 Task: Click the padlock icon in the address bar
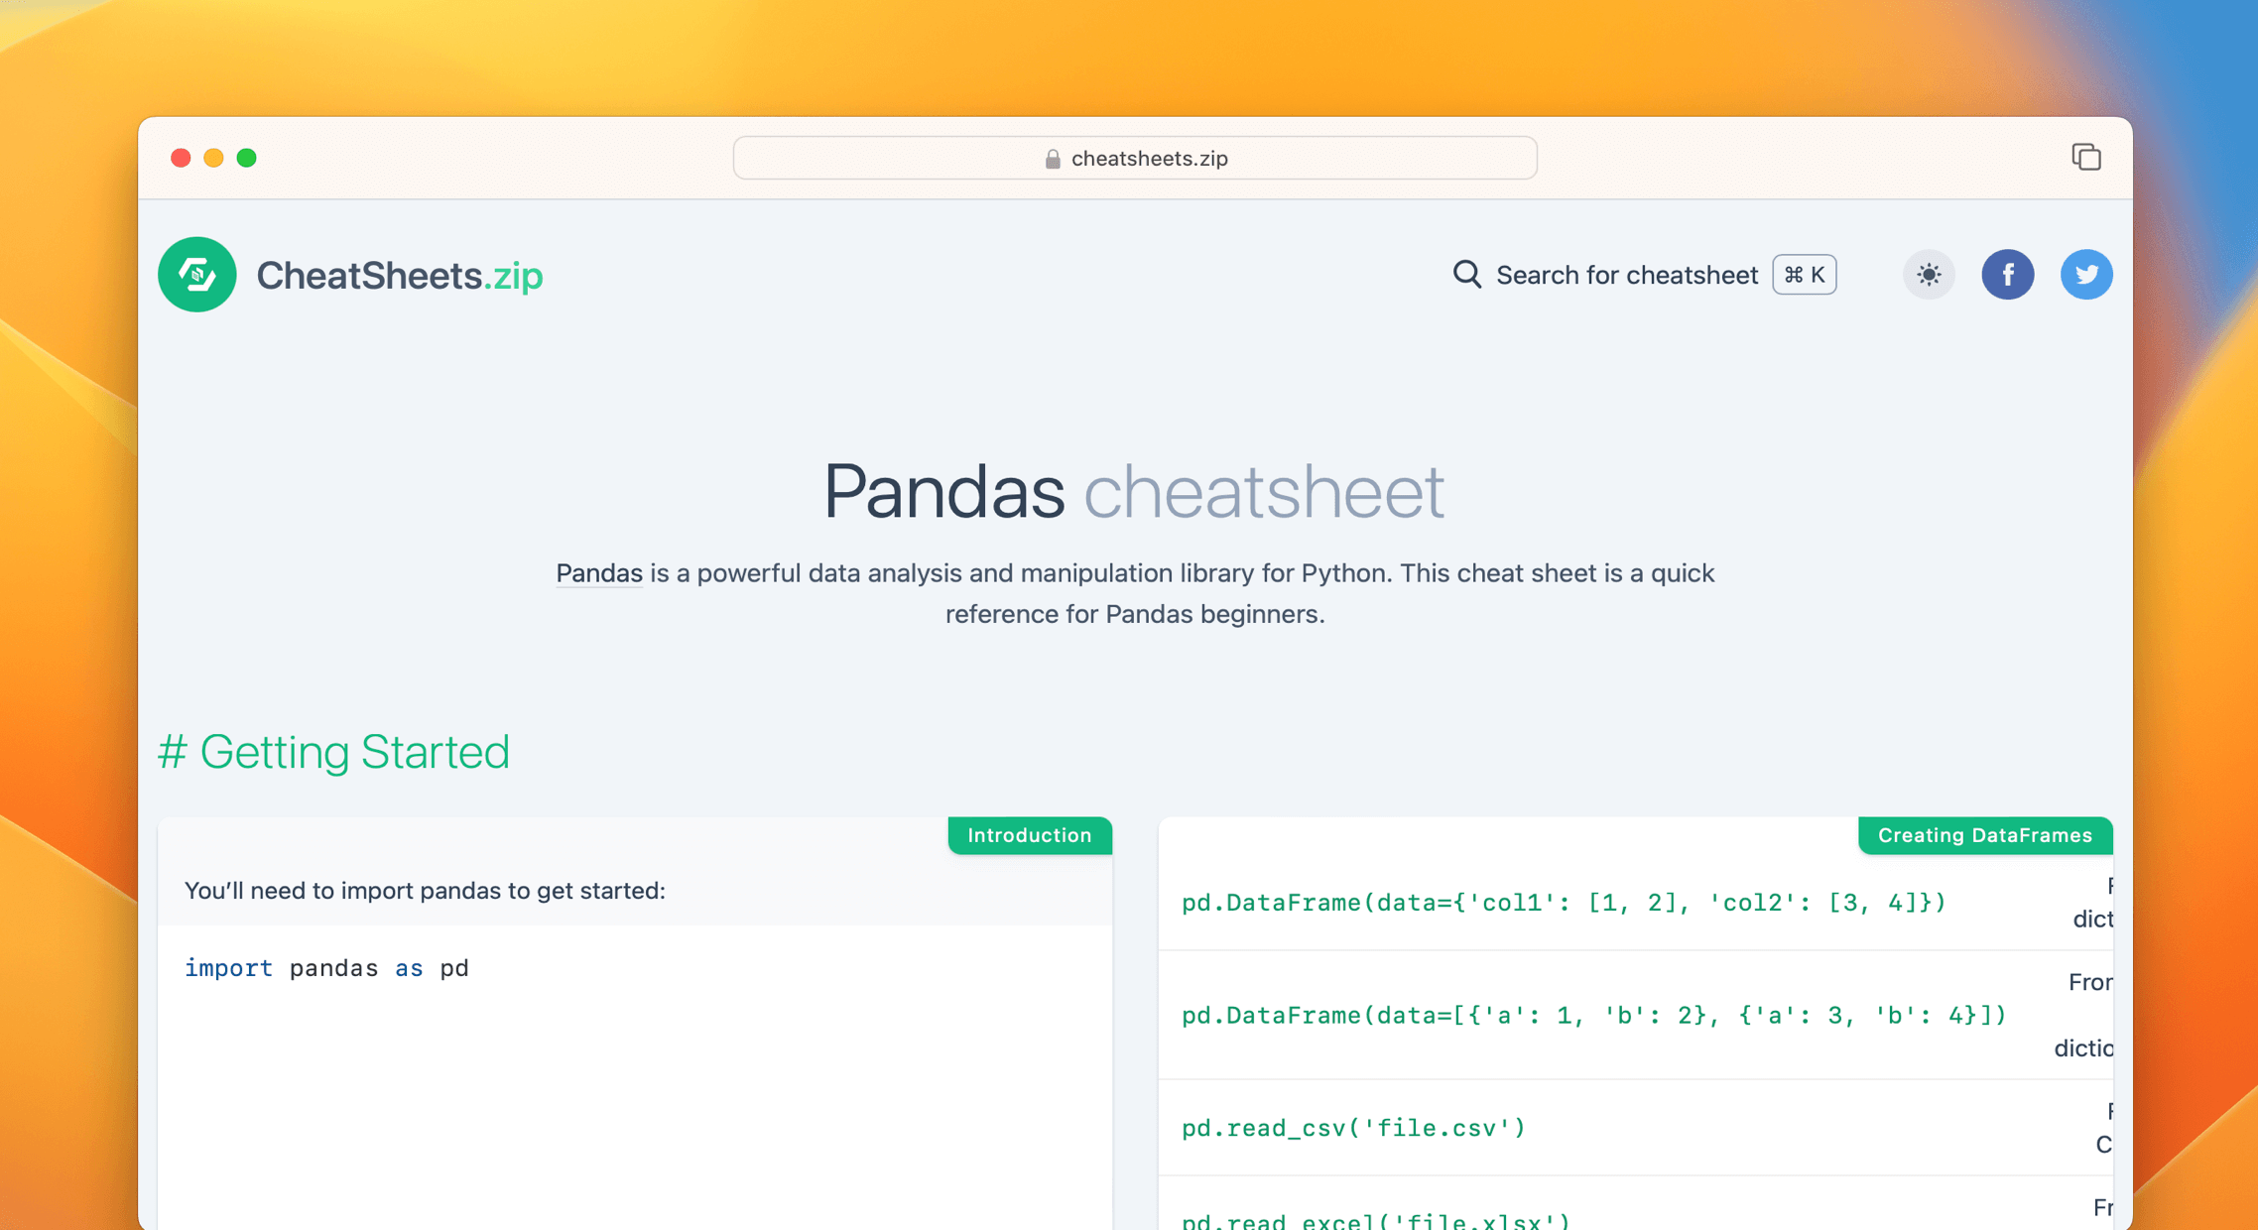pyautogui.click(x=1051, y=158)
